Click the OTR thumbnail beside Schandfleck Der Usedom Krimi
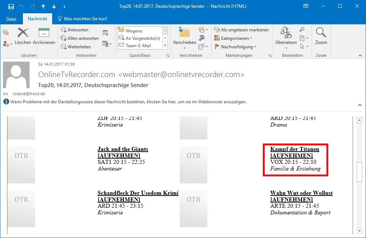 (21, 208)
